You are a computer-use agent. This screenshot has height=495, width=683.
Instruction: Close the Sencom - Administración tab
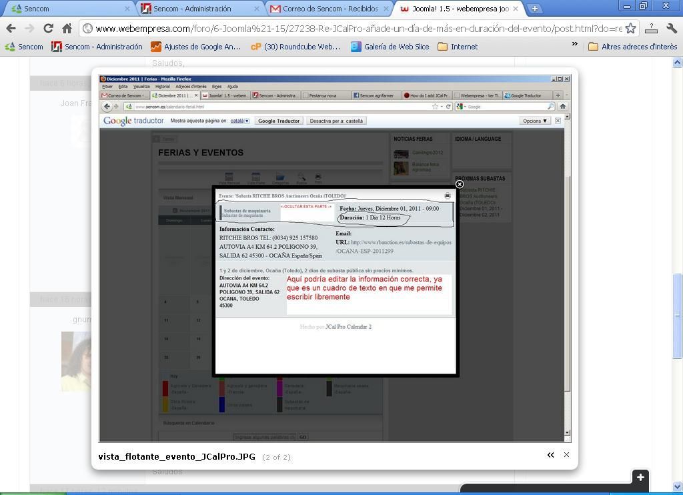click(x=257, y=9)
